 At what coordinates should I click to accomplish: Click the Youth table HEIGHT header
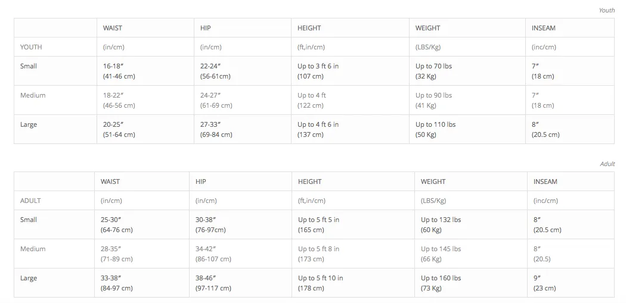click(x=309, y=28)
